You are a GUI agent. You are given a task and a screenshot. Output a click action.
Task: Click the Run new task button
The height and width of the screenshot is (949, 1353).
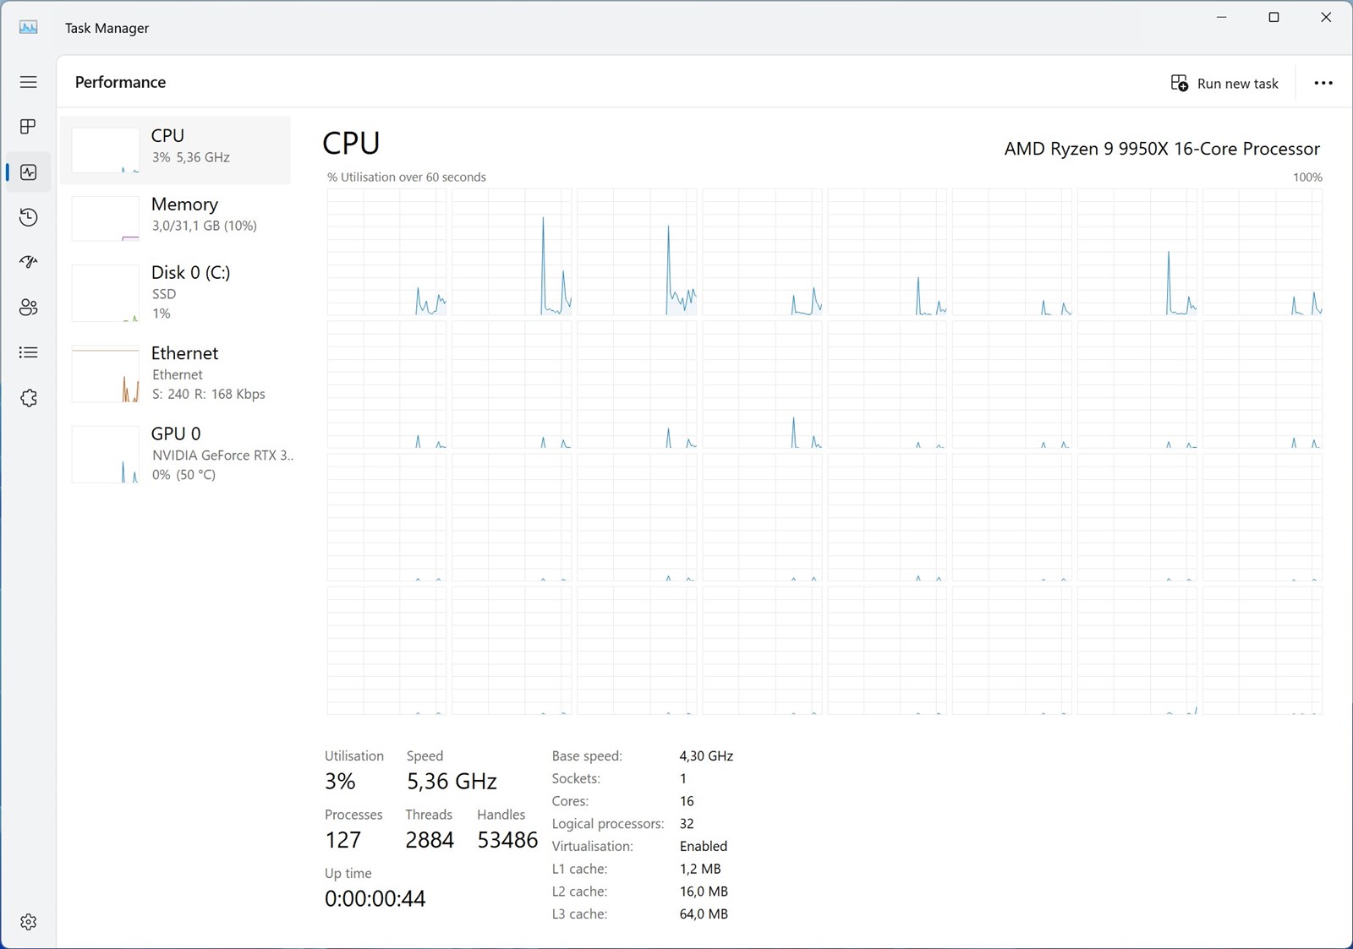(1224, 83)
